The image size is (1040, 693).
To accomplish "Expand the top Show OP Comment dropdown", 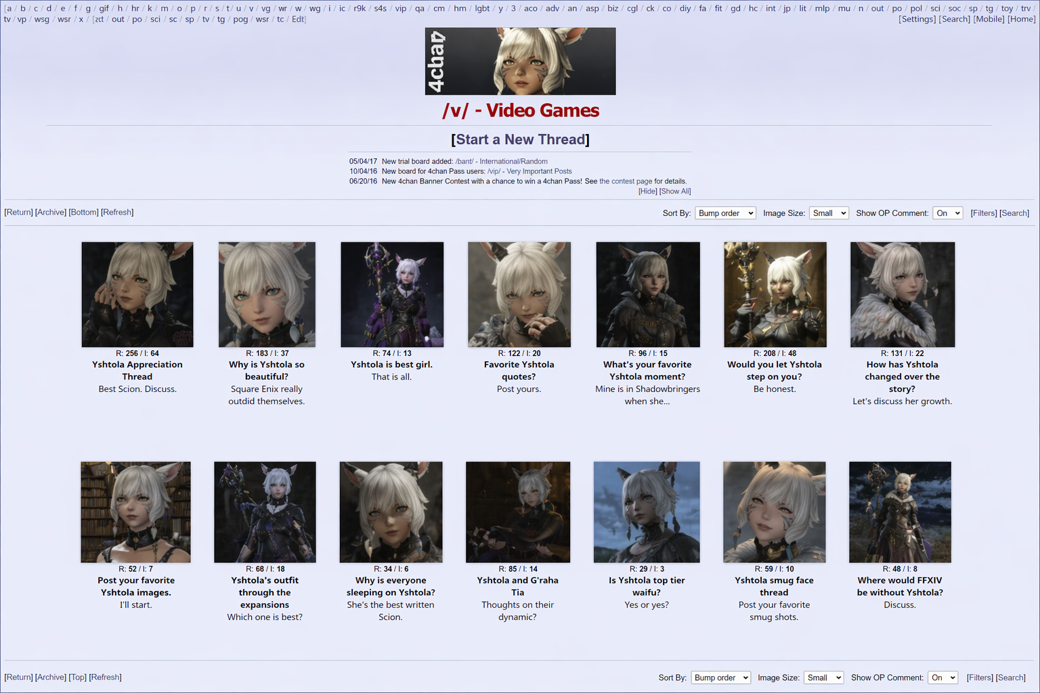I will (x=948, y=213).
